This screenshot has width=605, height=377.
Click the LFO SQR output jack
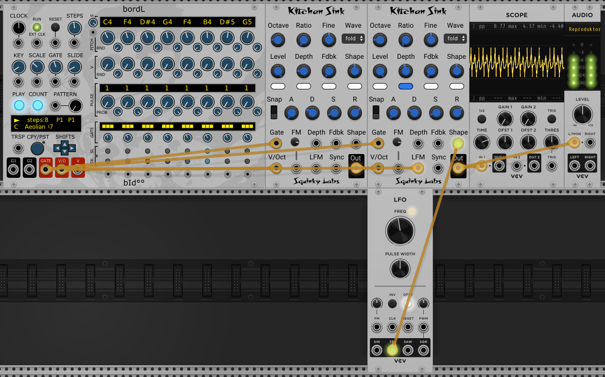(423, 350)
